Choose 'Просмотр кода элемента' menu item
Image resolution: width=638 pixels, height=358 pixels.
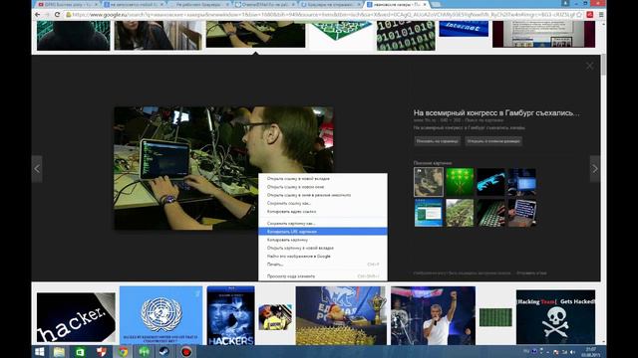pyautogui.click(x=323, y=276)
